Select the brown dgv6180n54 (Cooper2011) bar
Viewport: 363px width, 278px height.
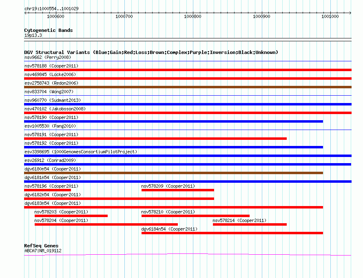pyautogui.click(x=173, y=173)
